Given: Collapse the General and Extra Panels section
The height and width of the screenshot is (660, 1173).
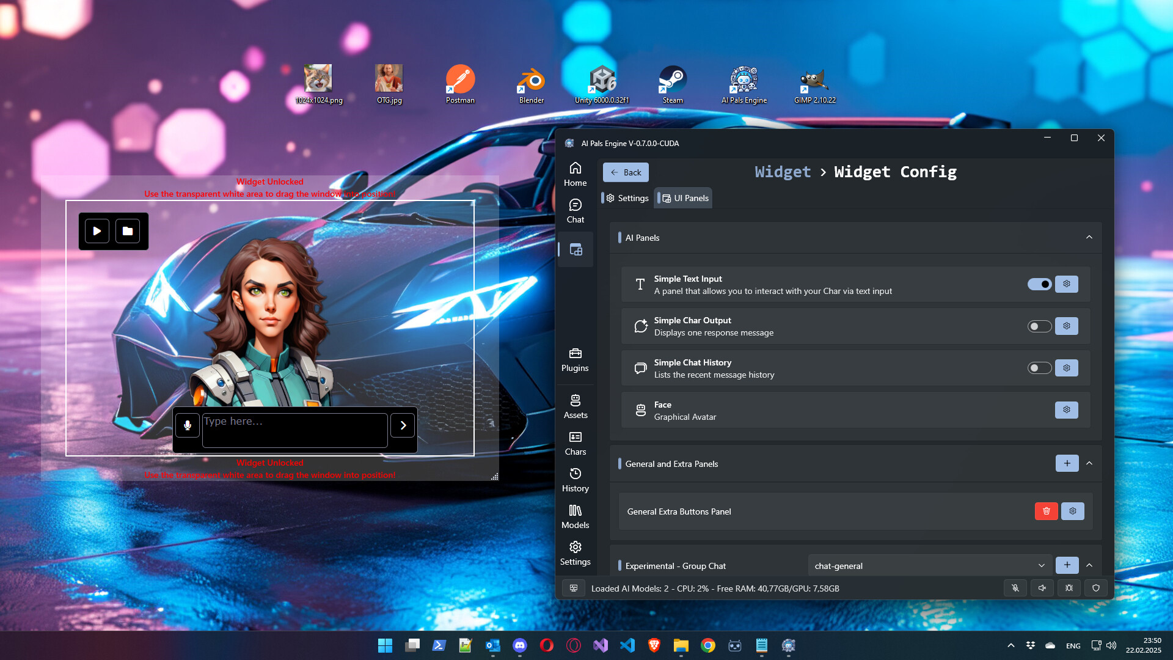Looking at the screenshot, I should tap(1090, 463).
